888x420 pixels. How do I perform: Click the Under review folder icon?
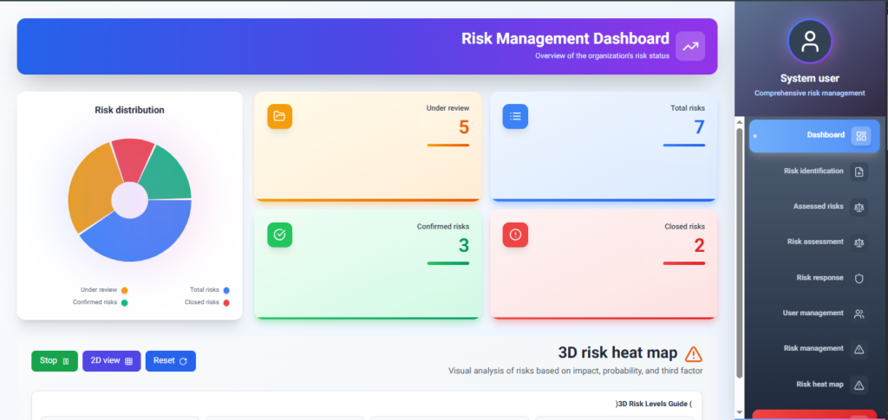tap(279, 116)
